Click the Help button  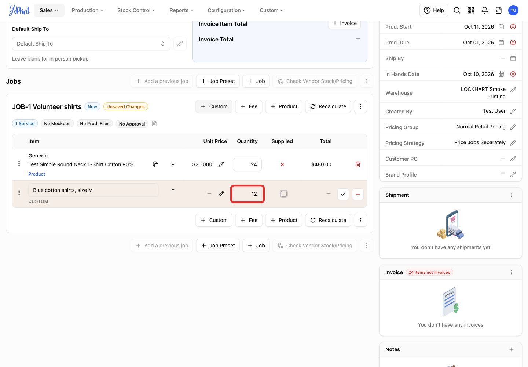click(x=434, y=10)
